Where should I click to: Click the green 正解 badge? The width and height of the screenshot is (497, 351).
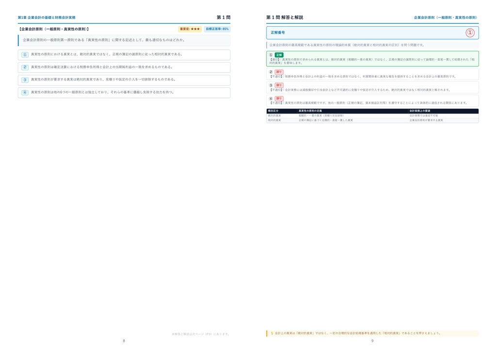279,55
